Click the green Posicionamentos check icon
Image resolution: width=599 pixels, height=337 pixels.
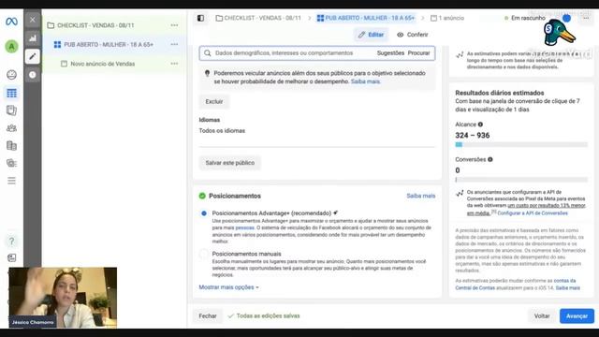202,196
